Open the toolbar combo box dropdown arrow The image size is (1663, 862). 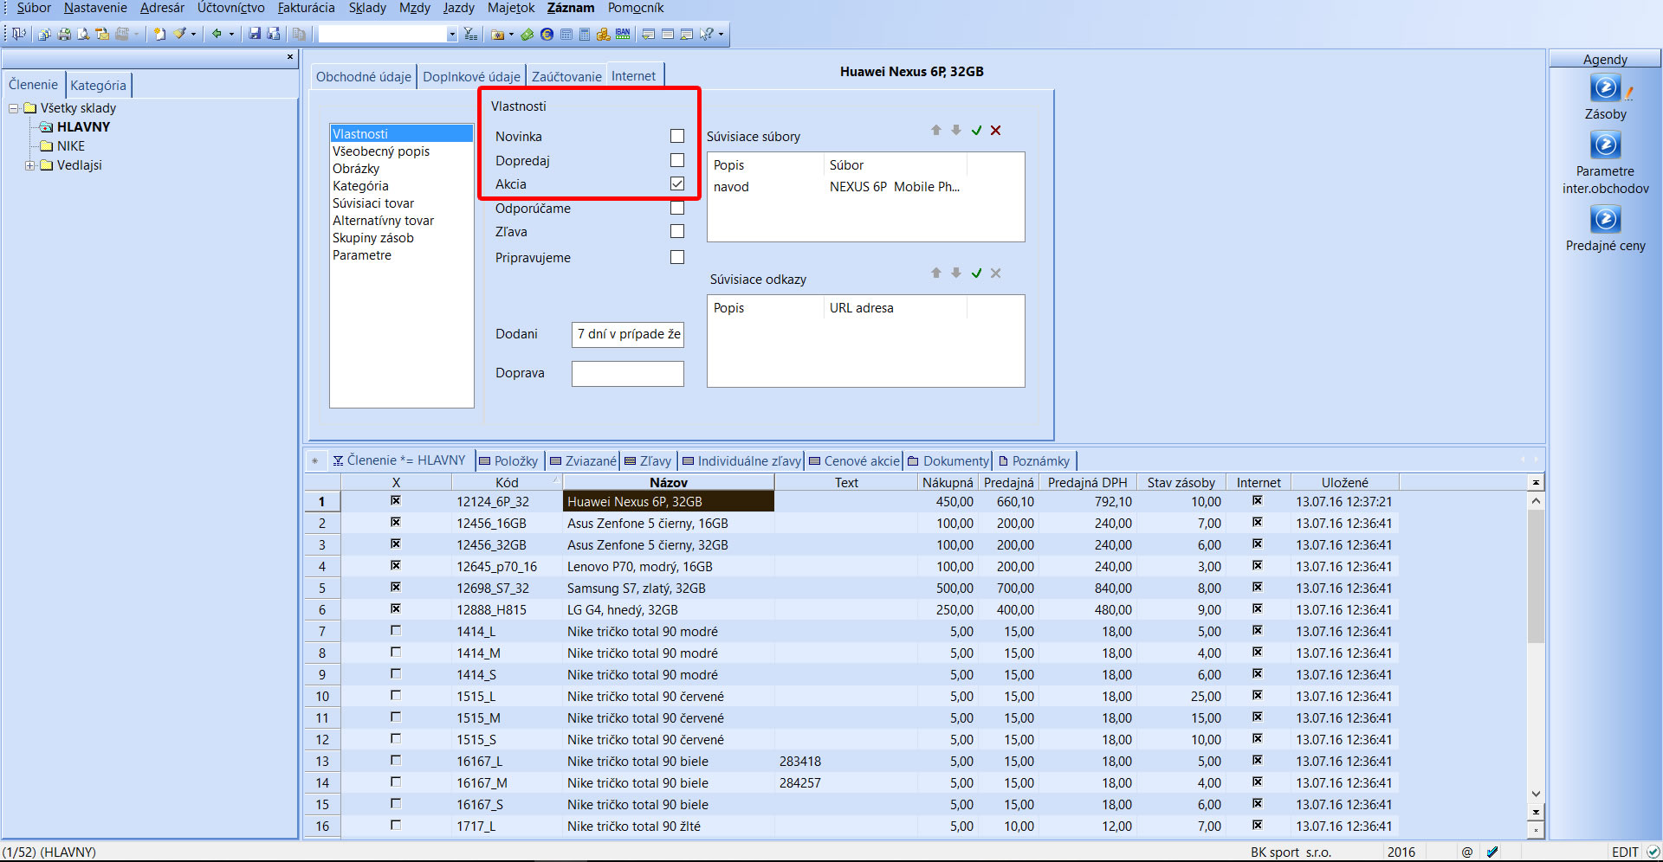[452, 34]
